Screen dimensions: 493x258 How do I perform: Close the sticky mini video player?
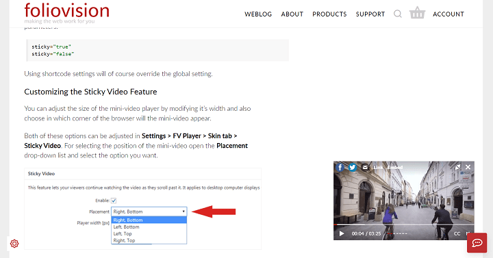(x=468, y=167)
